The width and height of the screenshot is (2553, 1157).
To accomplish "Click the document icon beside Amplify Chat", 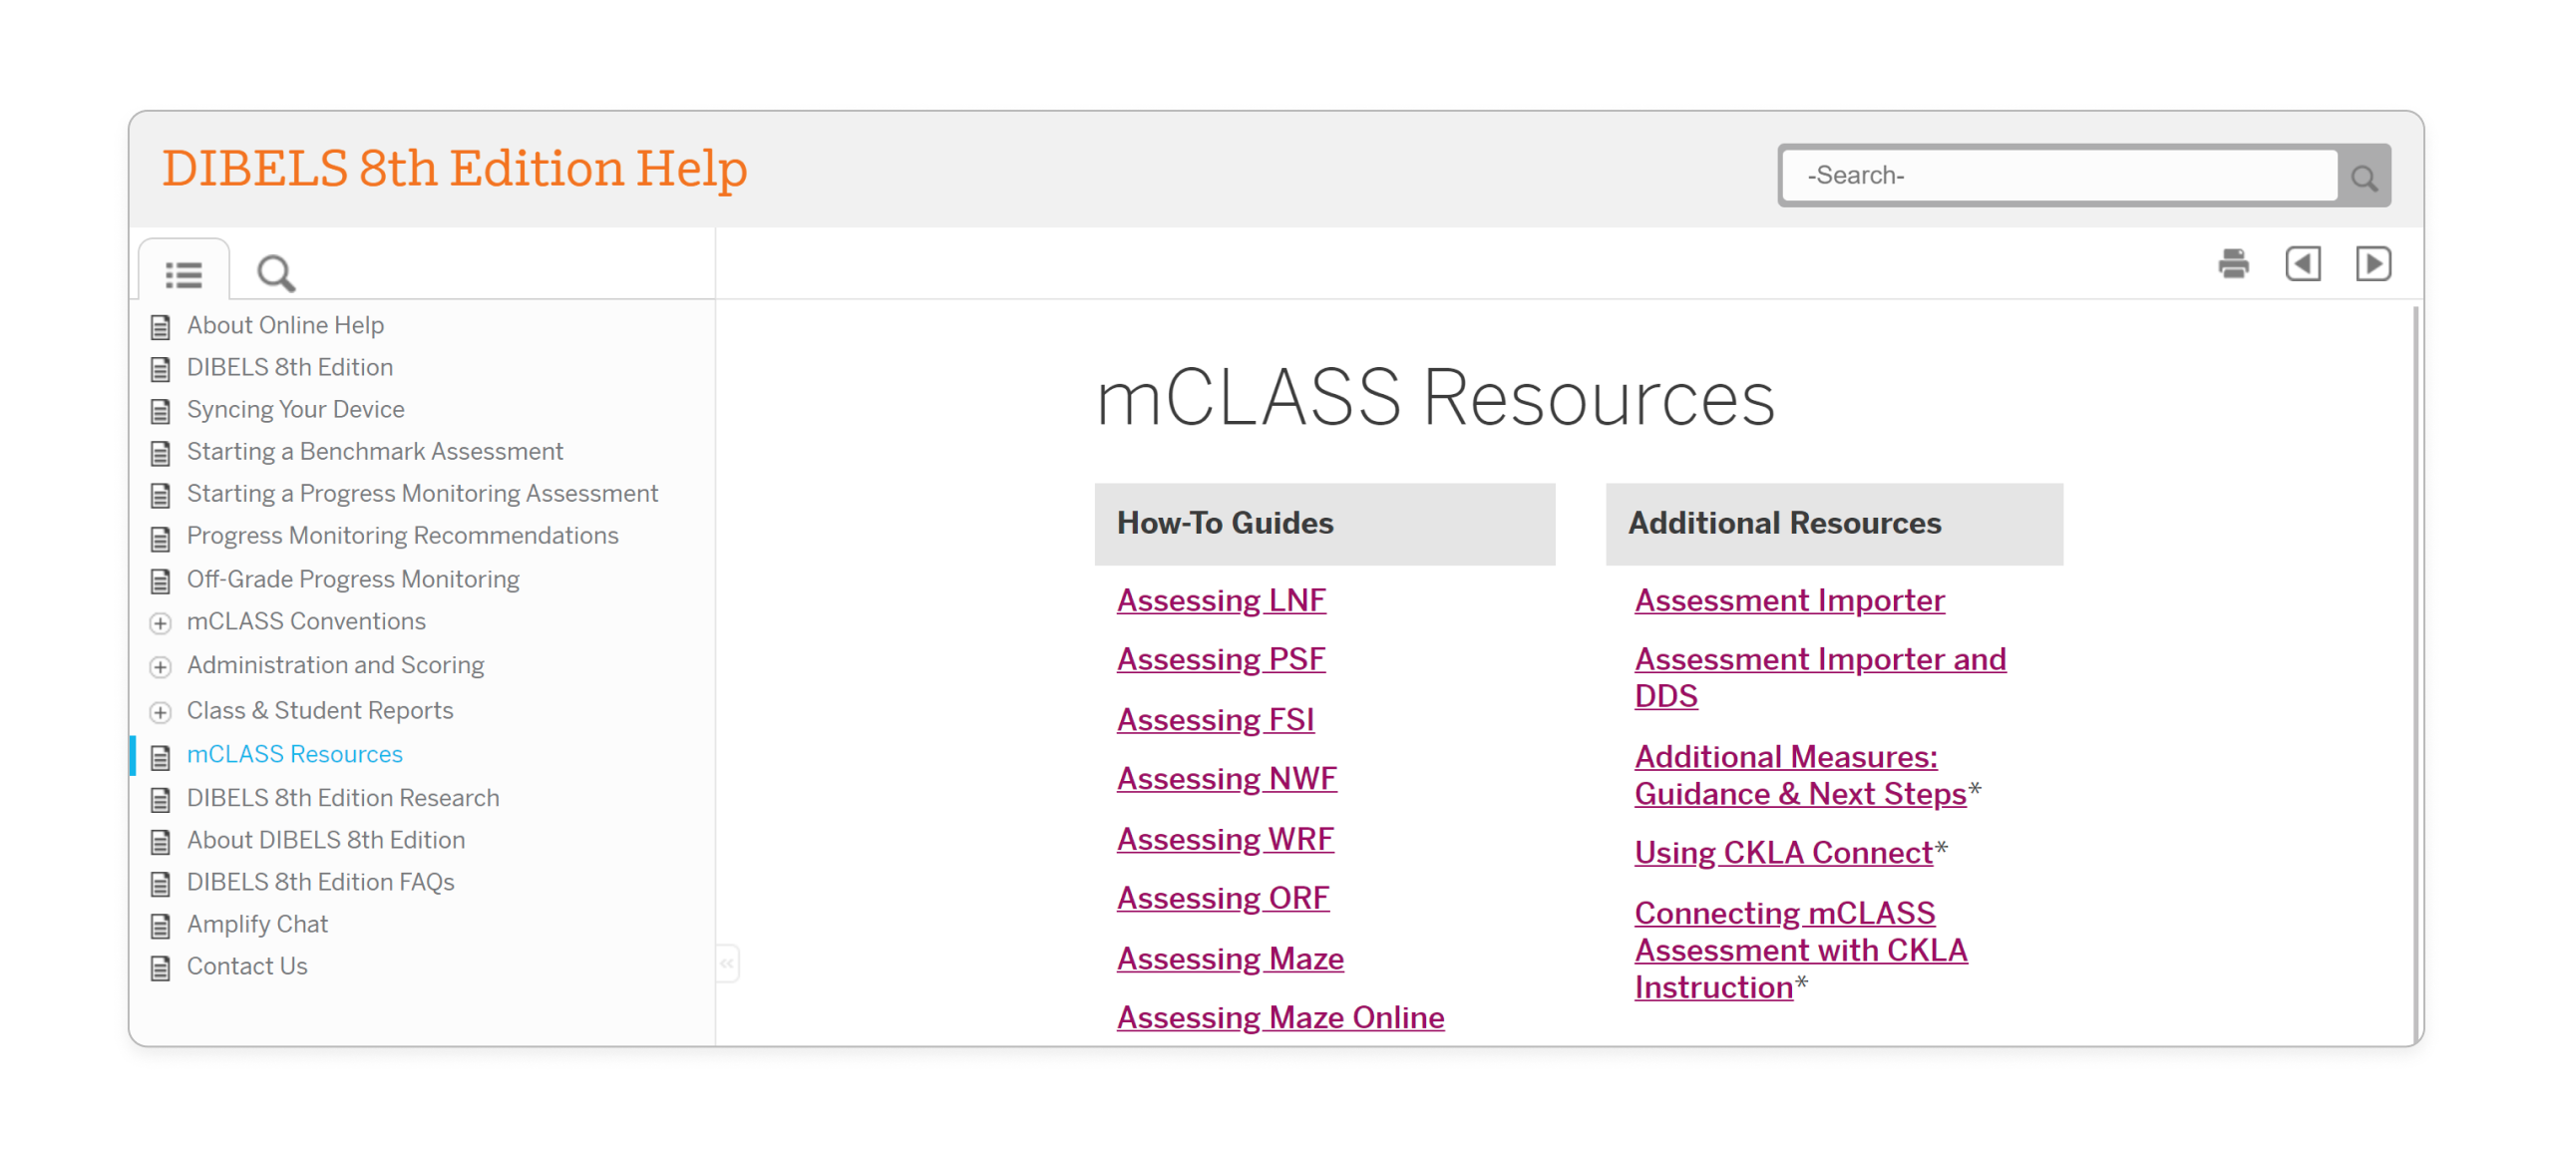I will tap(161, 926).
